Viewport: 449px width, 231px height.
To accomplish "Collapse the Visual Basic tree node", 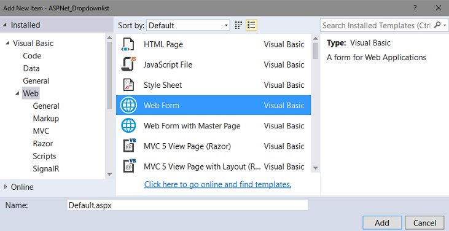I will 7,43.
